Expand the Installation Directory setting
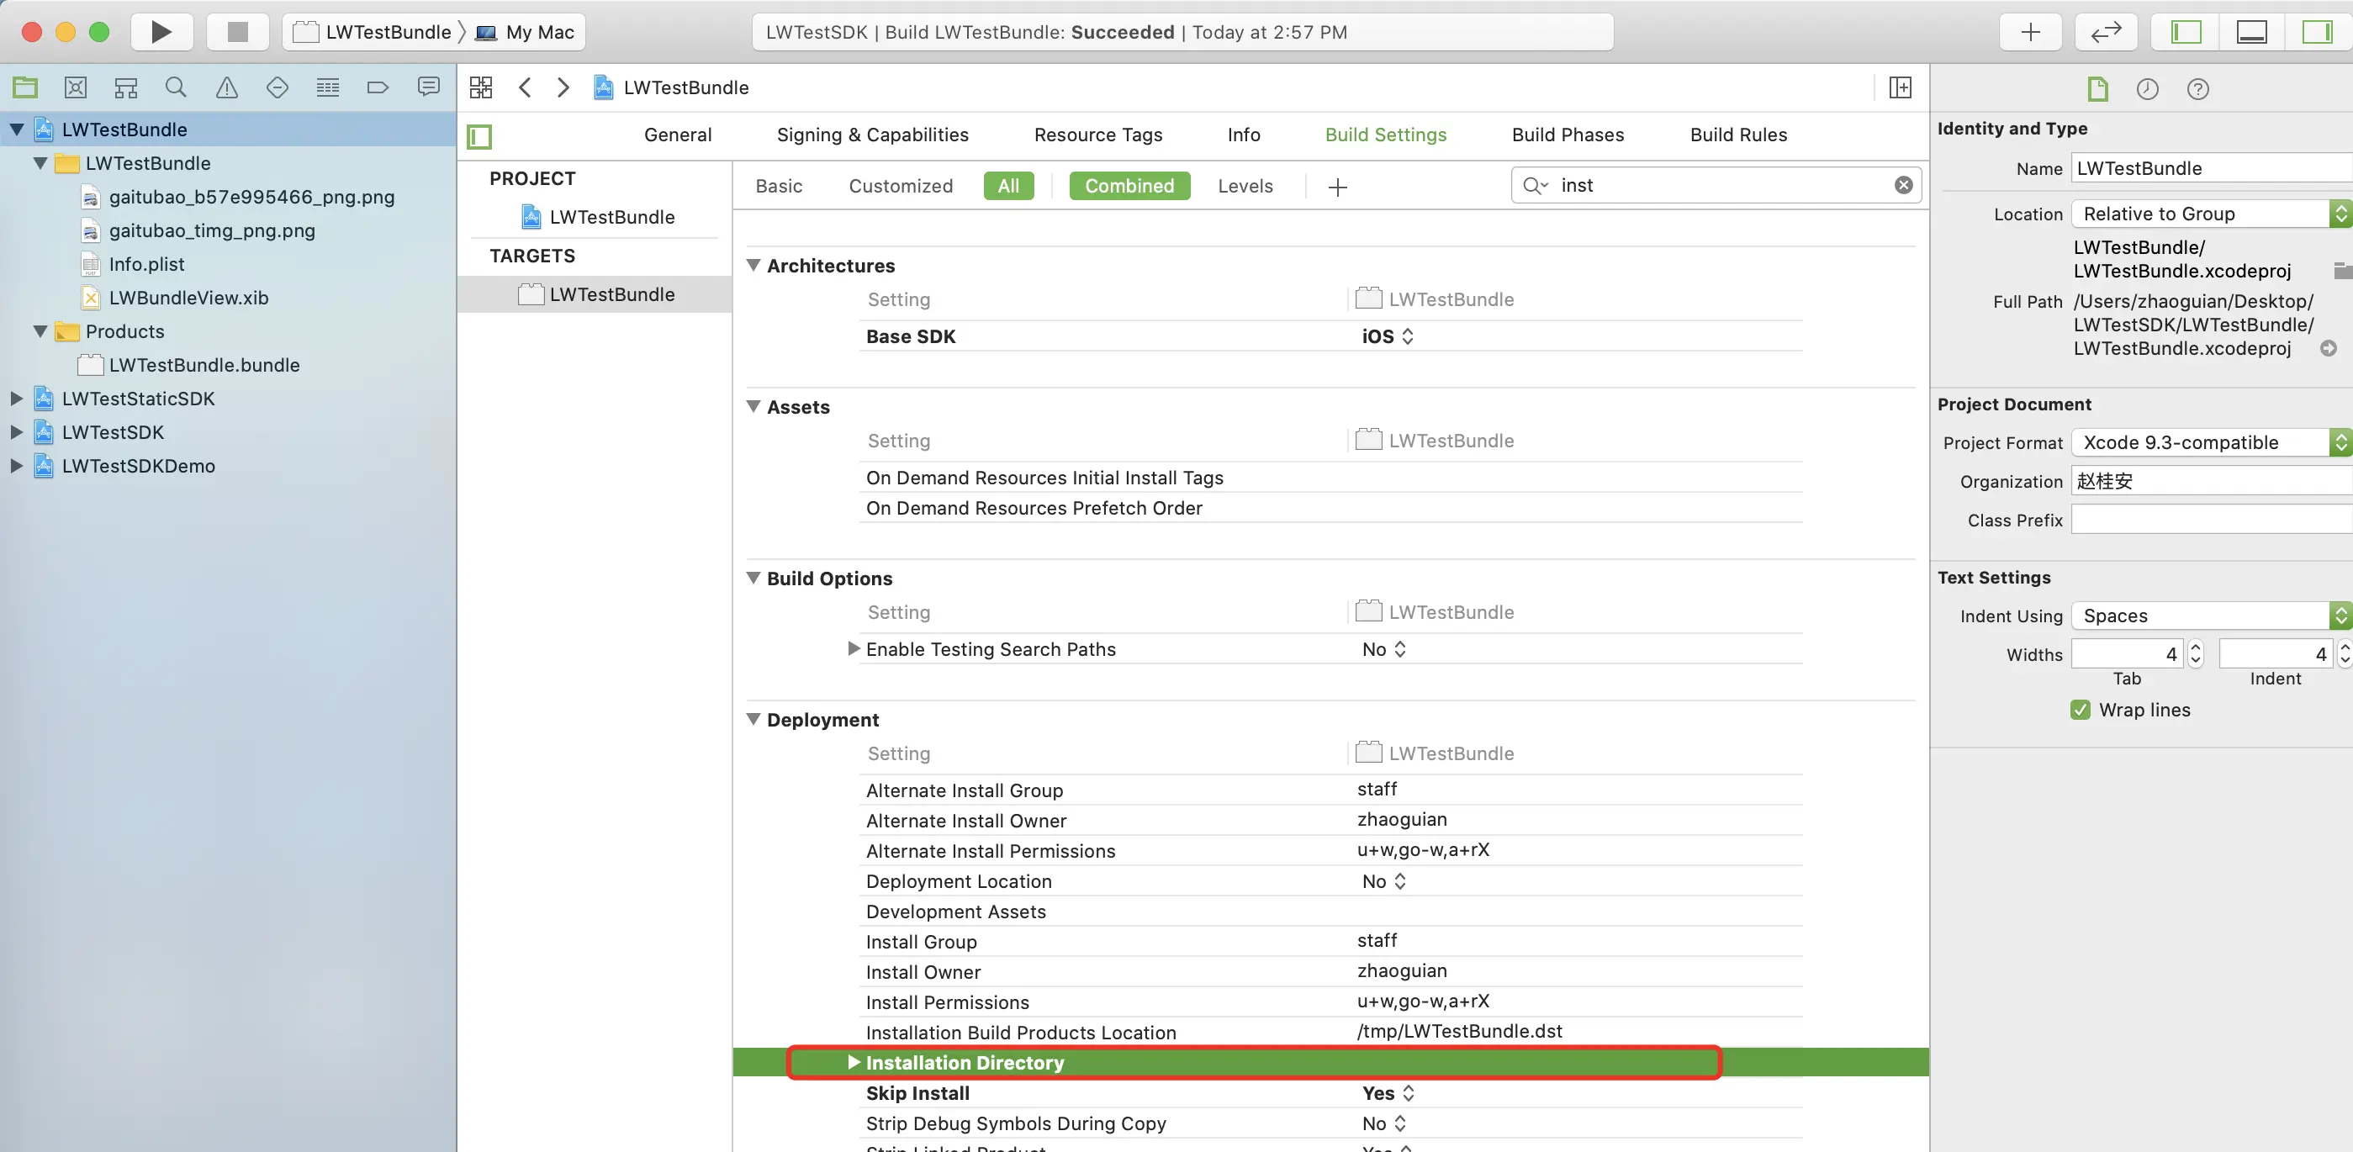 click(853, 1063)
